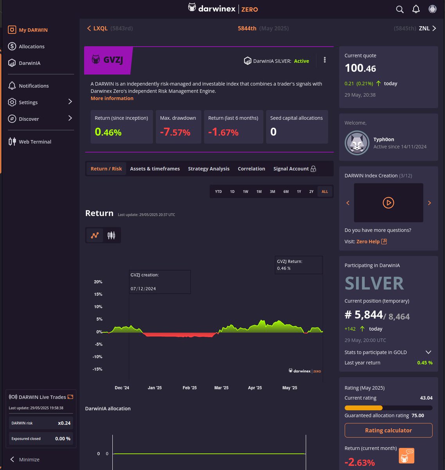445x470 pixels.
Task: Click the Zero Help external link icon
Action: 384,241
